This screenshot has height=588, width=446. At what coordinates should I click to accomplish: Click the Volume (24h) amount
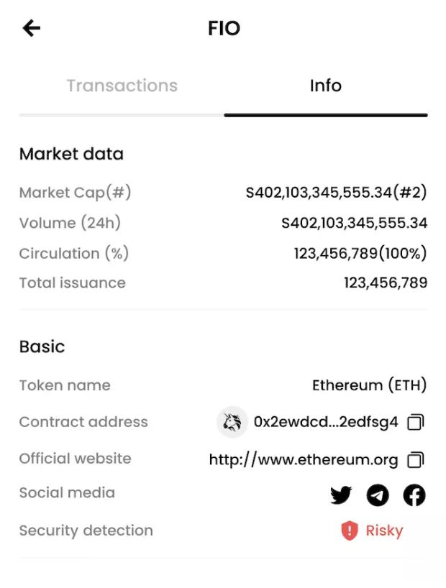point(354,224)
